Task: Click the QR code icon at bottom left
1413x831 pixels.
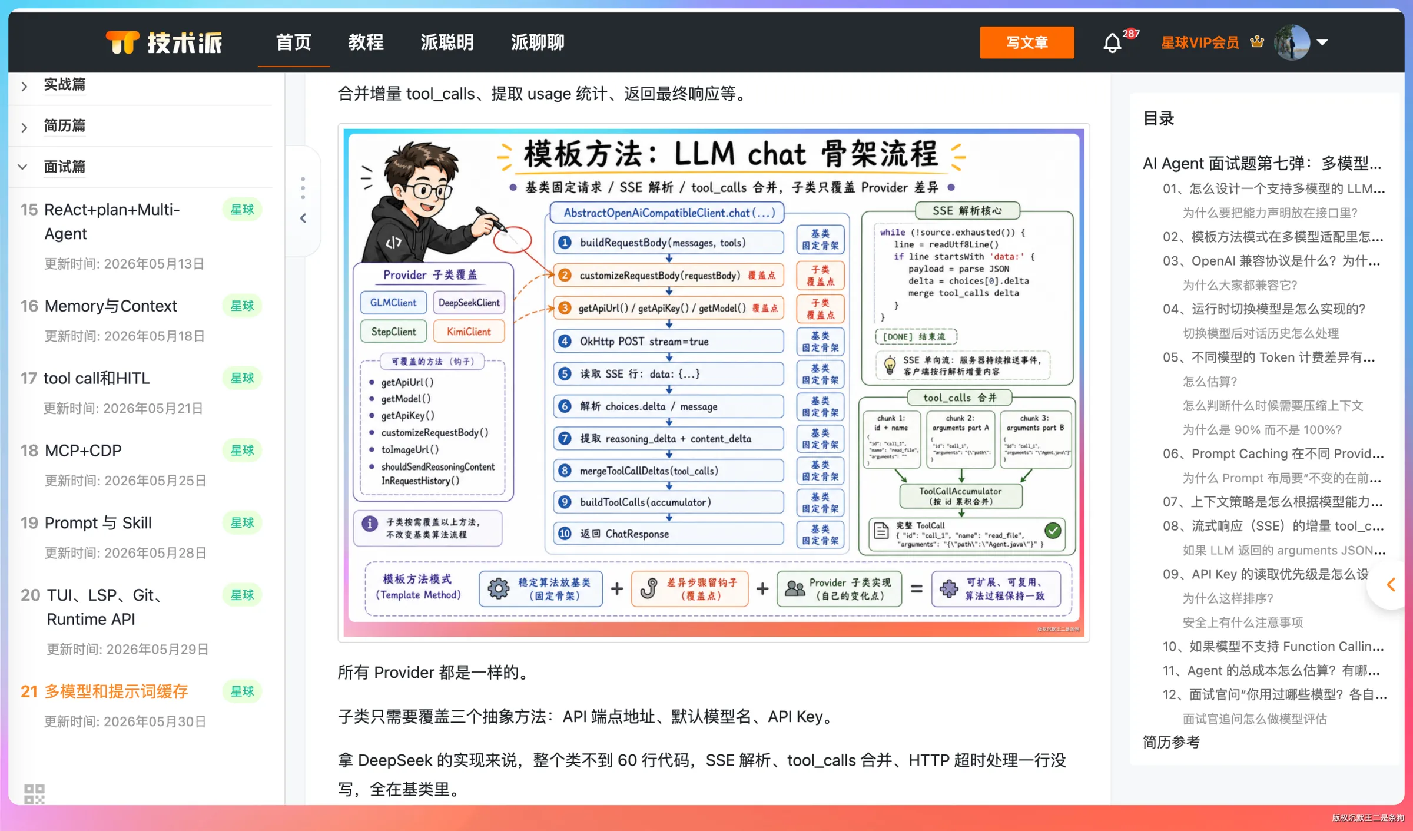Action: click(34, 794)
